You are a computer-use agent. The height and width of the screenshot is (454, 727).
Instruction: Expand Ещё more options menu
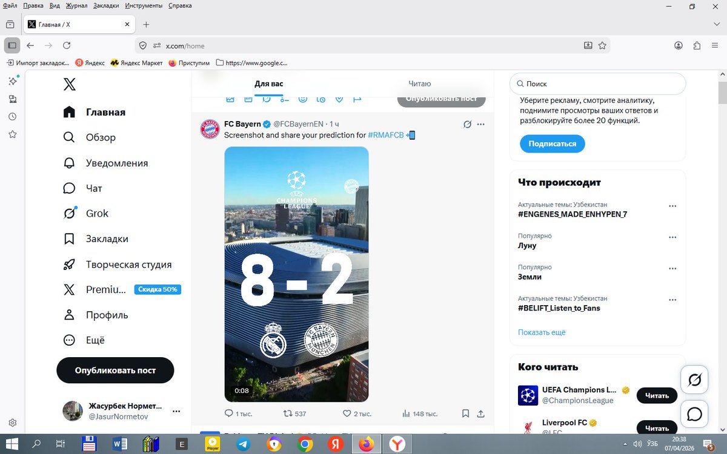[84, 340]
